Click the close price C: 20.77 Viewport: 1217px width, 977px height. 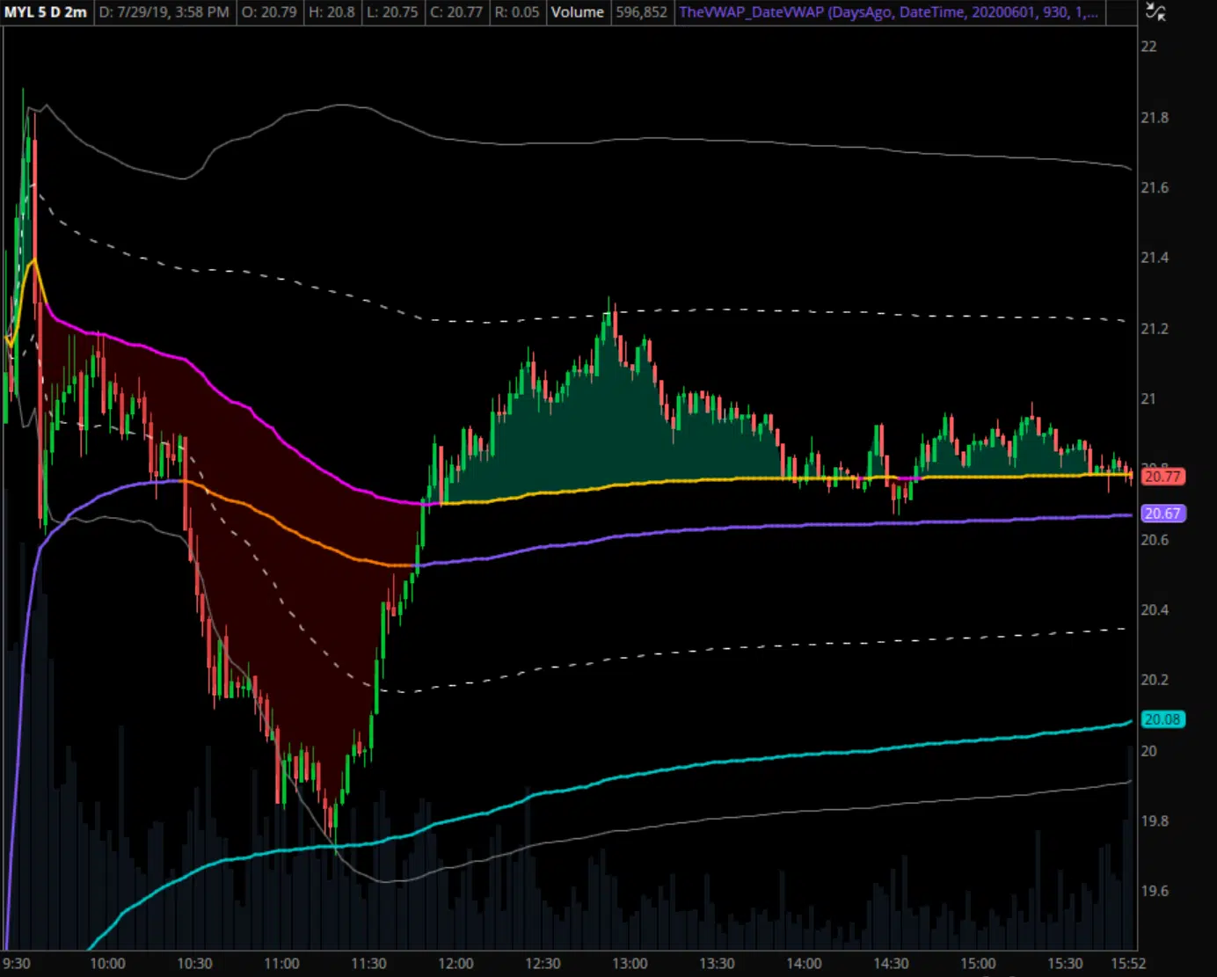(455, 12)
